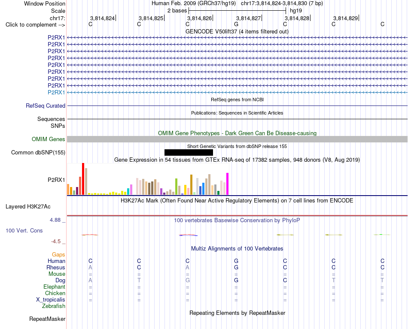The image size is (408, 329).
Task: Click the Dog species label
Action: pos(60,281)
